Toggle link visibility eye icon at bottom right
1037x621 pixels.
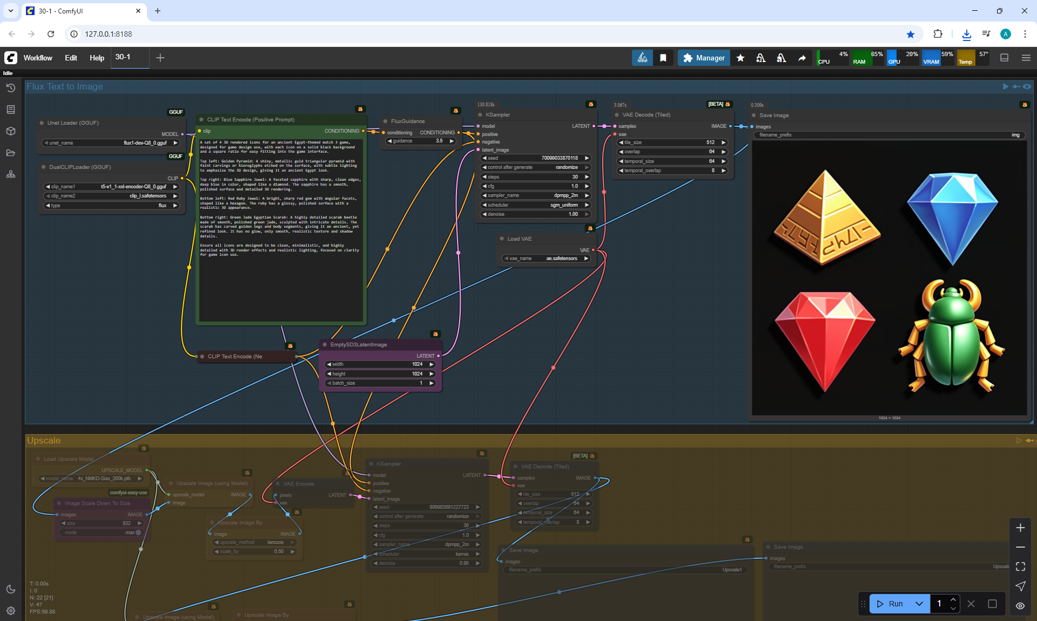[x=1020, y=606]
